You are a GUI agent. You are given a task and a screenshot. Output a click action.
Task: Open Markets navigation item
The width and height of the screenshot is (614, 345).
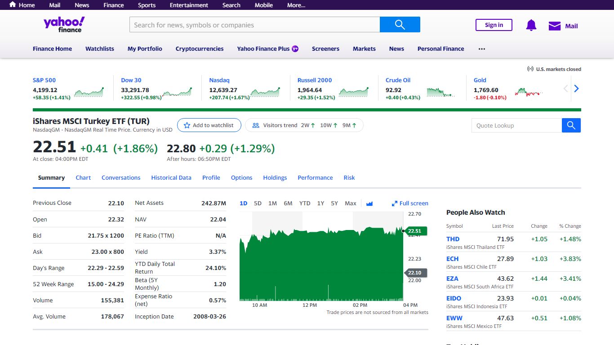(364, 49)
